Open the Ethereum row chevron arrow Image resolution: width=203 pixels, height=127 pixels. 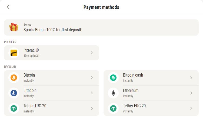[x=191, y=93]
